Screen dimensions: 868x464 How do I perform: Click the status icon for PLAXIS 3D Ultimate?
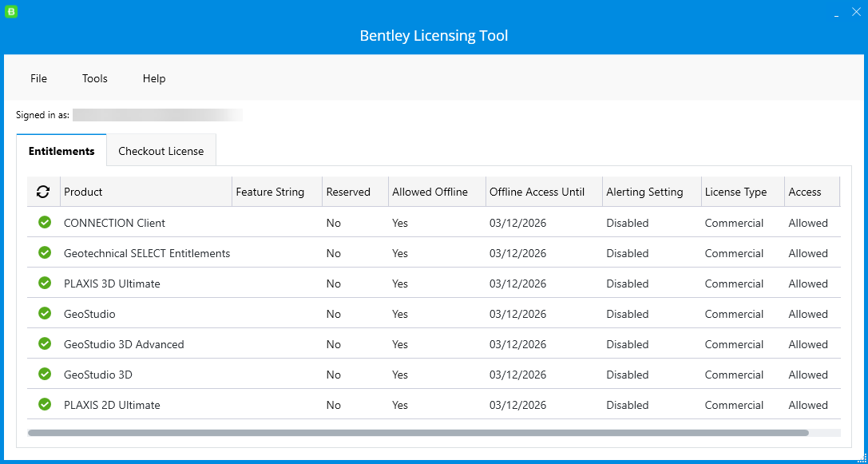(44, 283)
